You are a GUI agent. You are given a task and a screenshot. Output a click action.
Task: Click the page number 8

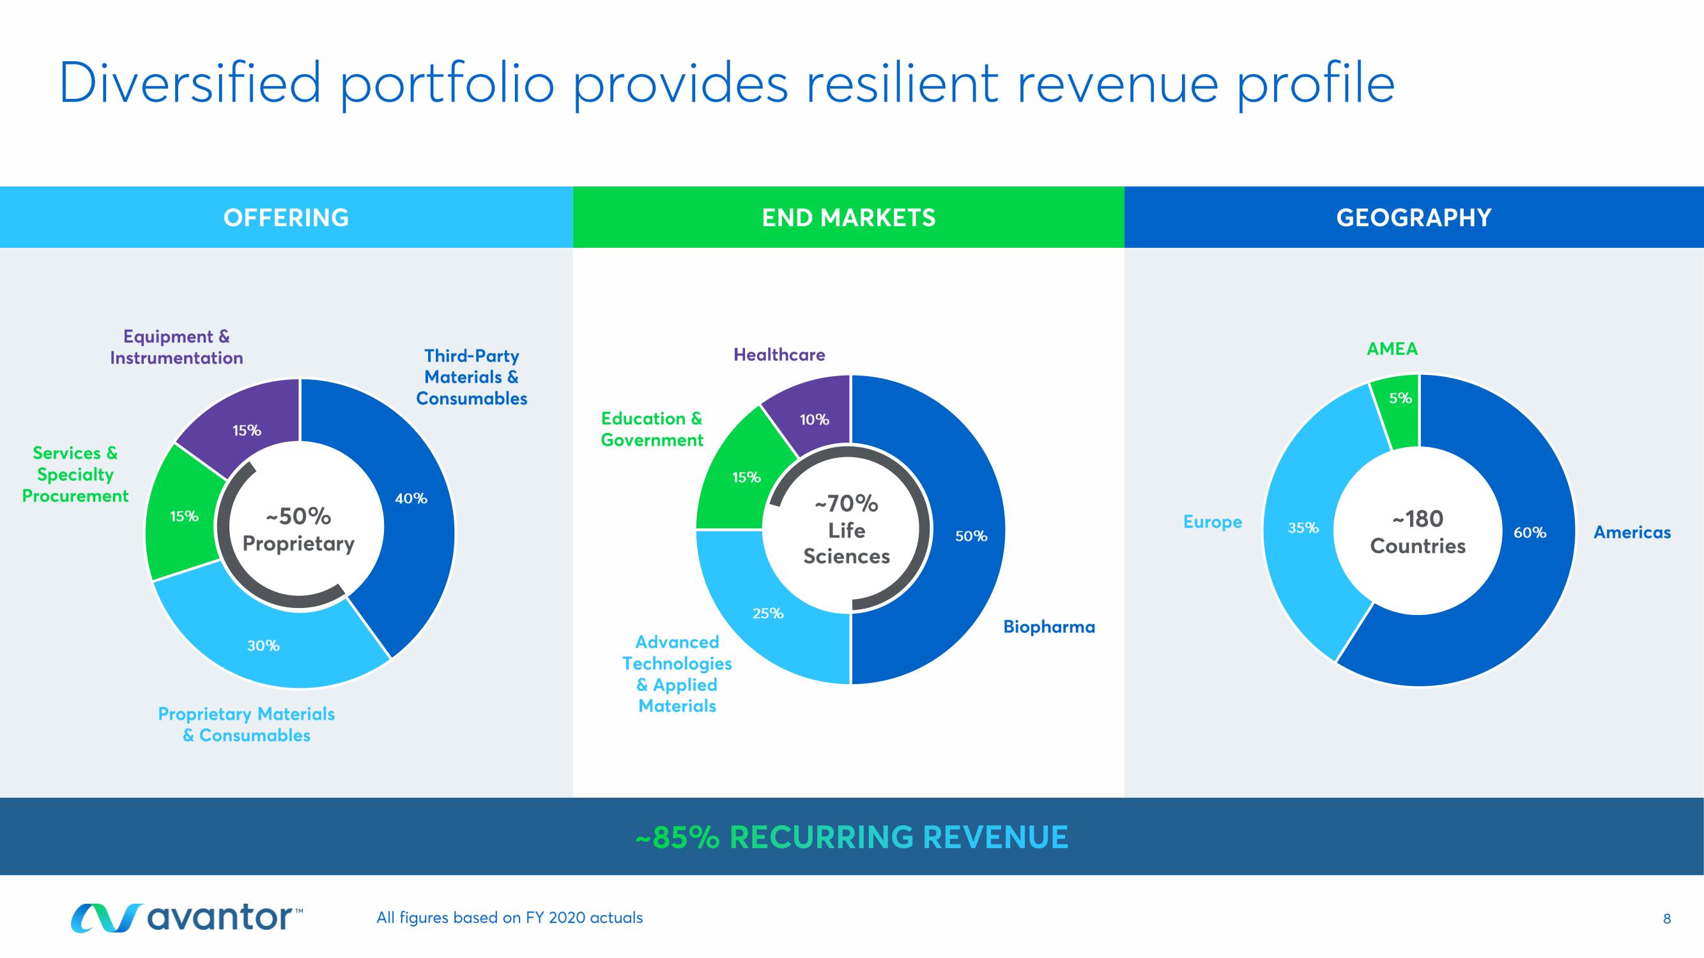click(1667, 918)
